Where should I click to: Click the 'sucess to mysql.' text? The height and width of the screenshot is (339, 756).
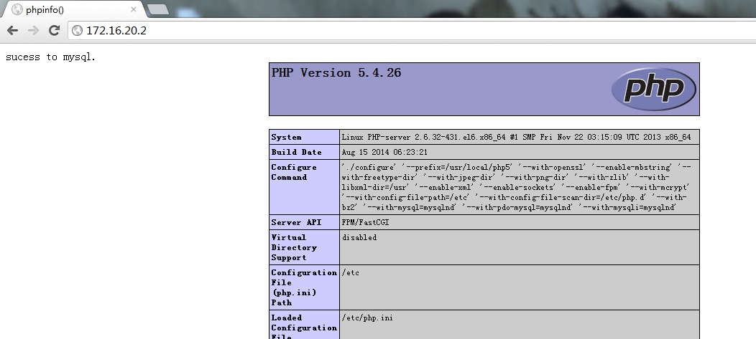[50, 57]
